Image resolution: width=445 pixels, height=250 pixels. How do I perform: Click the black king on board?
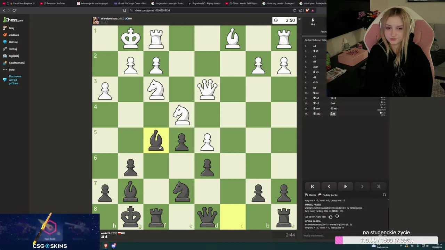[130, 217]
